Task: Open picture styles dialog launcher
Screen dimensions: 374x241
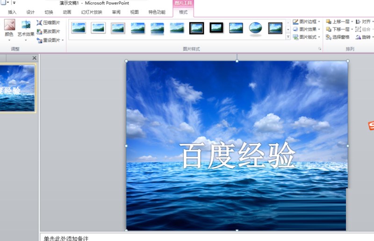Action: point(320,49)
